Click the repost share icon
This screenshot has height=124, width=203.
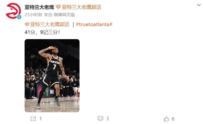[x=33, y=119]
